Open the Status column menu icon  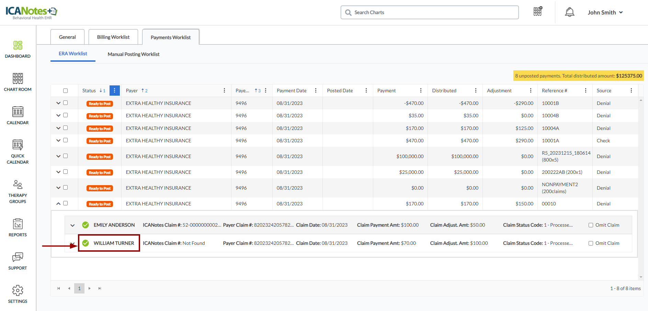[114, 91]
